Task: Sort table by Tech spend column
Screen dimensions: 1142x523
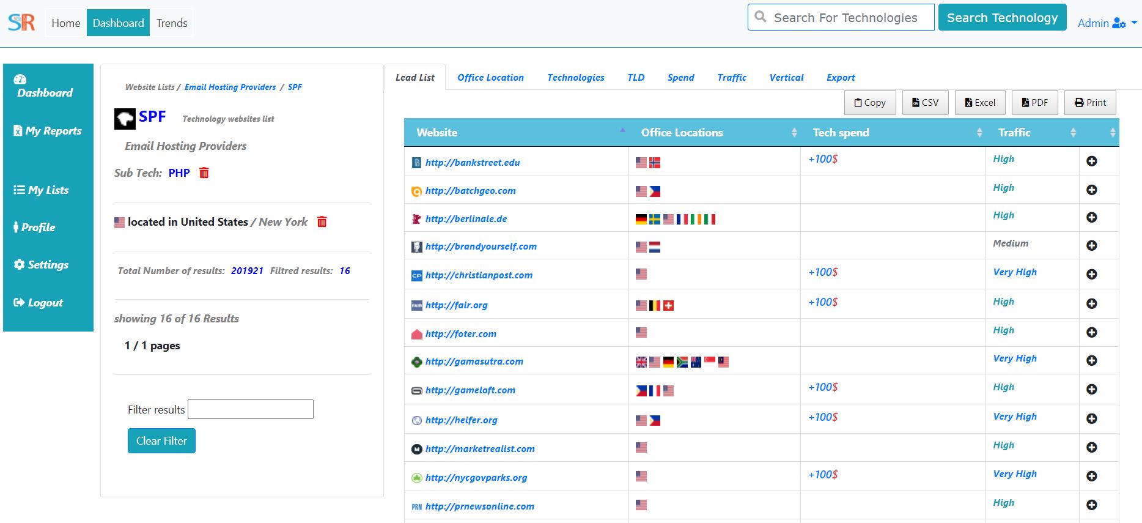Action: [893, 133]
